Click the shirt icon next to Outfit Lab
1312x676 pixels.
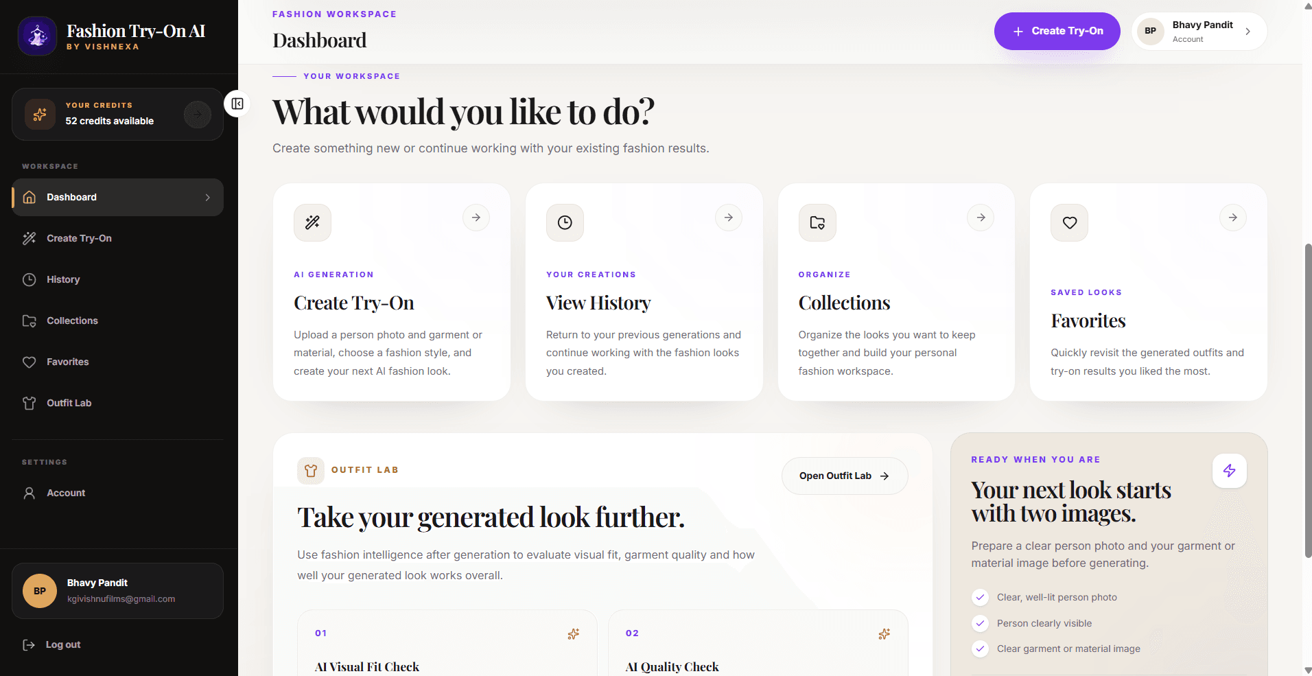click(x=30, y=403)
